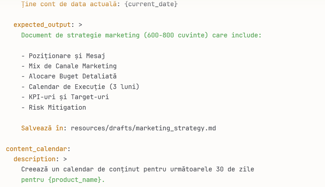Click the description key under content_calendar
The width and height of the screenshot is (325, 187).
pyautogui.click(x=34, y=159)
